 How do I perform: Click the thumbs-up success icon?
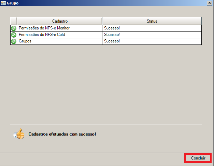19,134
